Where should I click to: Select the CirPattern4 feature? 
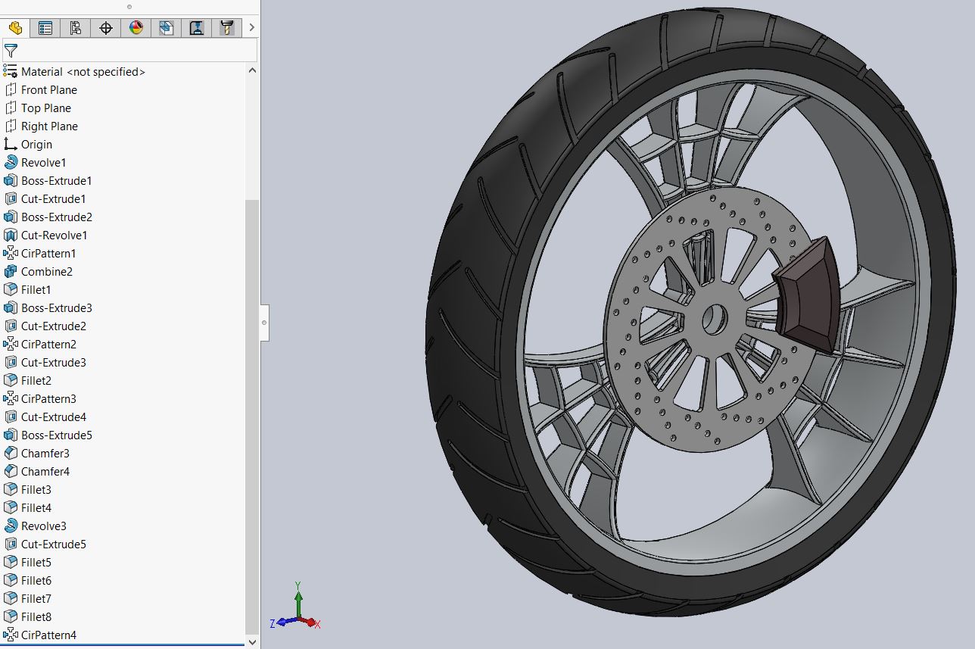point(50,635)
